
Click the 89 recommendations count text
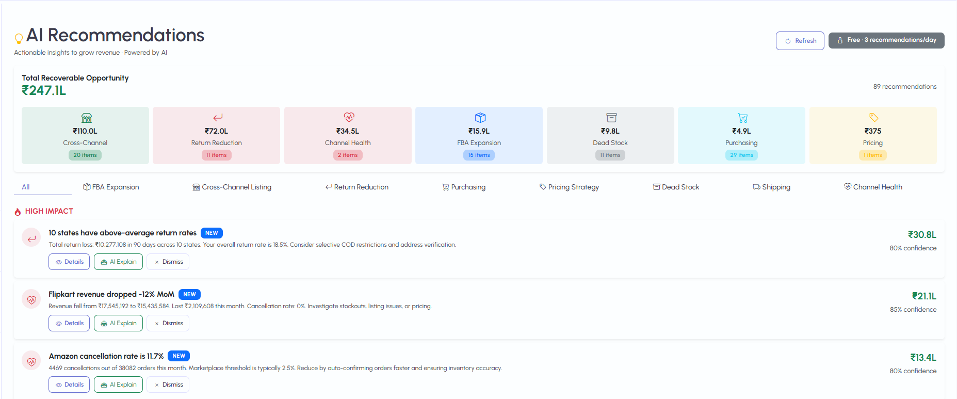905,87
